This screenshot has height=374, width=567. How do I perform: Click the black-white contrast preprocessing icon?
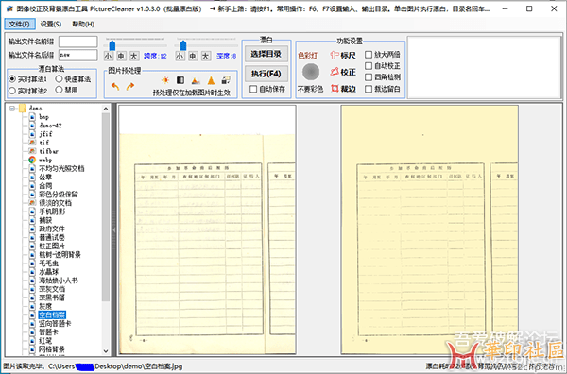point(180,80)
